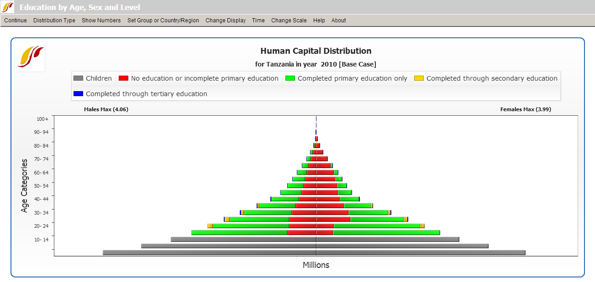Viewport: 595px width, 282px height.
Task: Select the blue tertiary education legend icon
Action: tap(78, 94)
